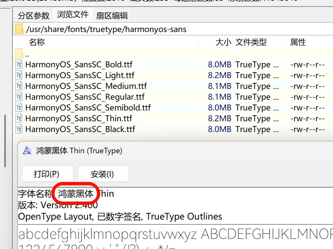This screenshot has height=249, width=333.
Task: Switch to the 分区参数 tab
Action: click(34, 15)
